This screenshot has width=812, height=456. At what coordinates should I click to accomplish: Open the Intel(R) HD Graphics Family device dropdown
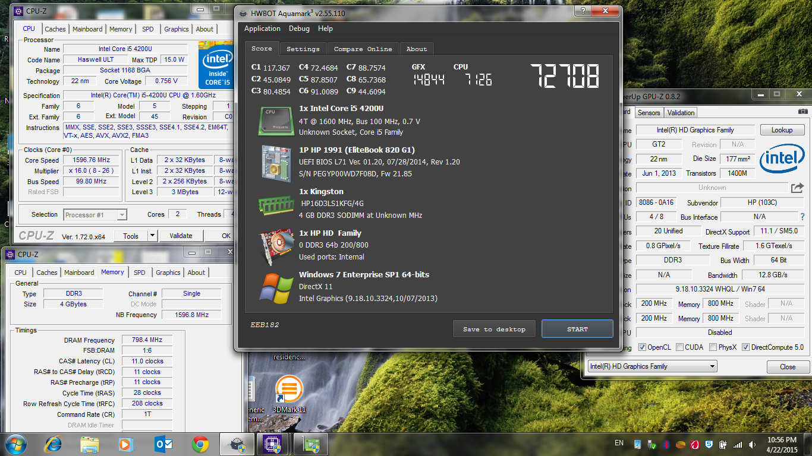652,366
